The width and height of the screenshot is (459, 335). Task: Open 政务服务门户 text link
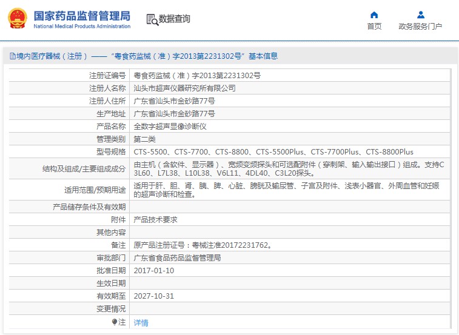(x=420, y=26)
